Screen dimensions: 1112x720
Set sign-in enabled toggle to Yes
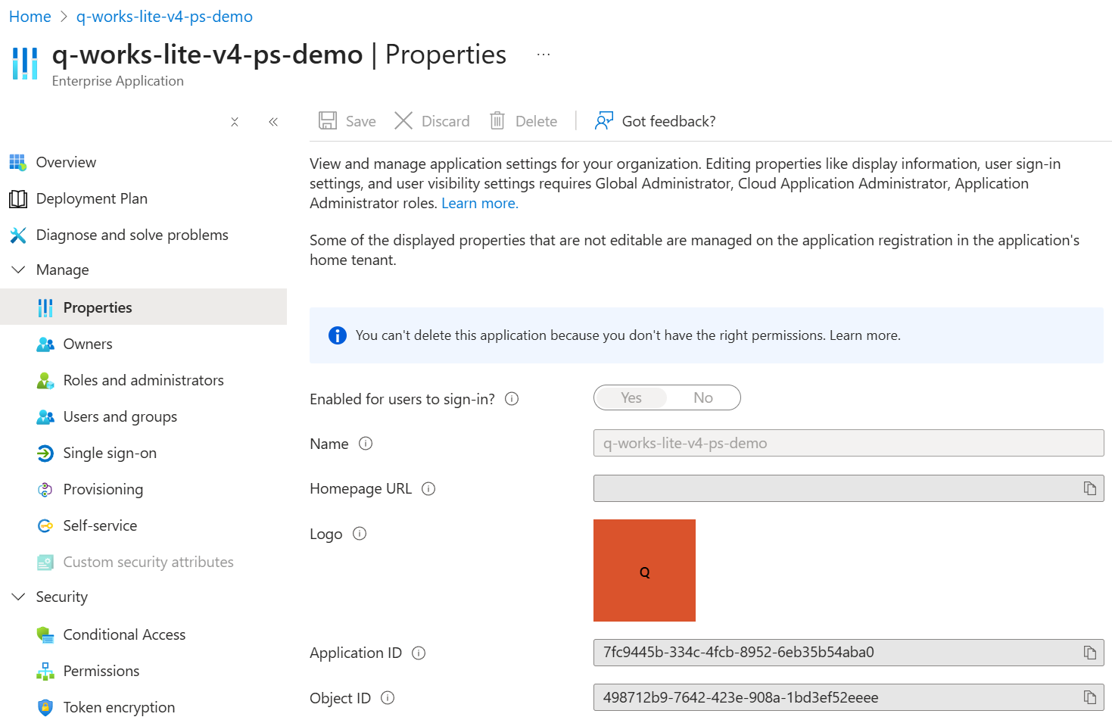(x=631, y=397)
